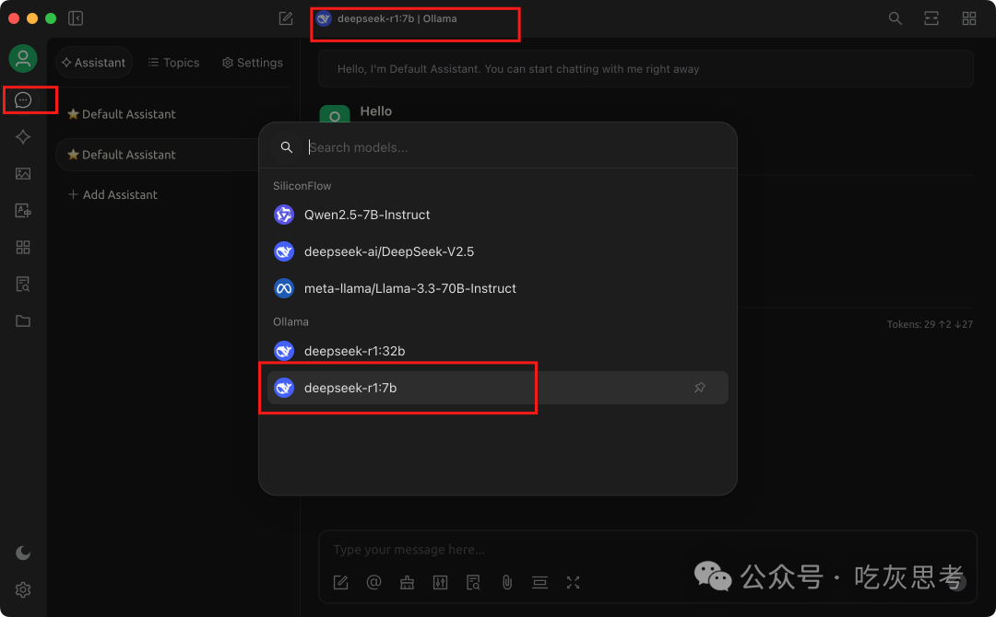Open the grid apps icon in top right
Image resolution: width=996 pixels, height=617 pixels.
click(x=968, y=18)
